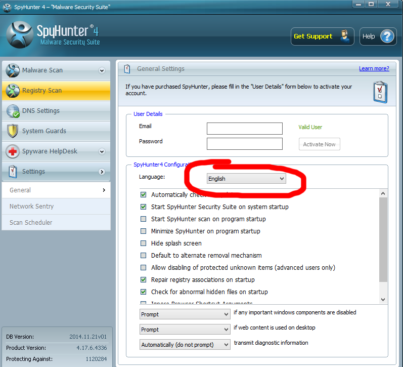This screenshot has width=403, height=367.
Task: Select the General settings item
Action: click(x=56, y=190)
